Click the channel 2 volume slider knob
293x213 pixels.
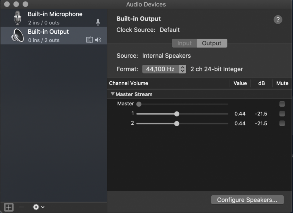[x=177, y=123]
